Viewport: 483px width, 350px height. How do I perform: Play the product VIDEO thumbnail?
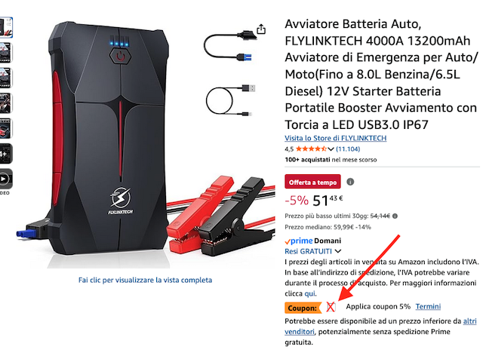click(5, 179)
